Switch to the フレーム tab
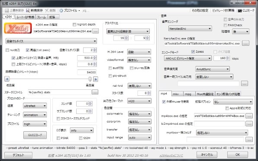258x161 pixels. click(42, 17)
